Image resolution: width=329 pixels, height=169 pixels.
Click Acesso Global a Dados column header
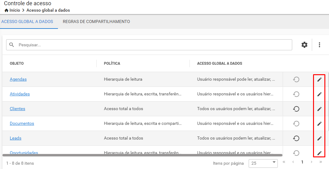pyautogui.click(x=220, y=63)
